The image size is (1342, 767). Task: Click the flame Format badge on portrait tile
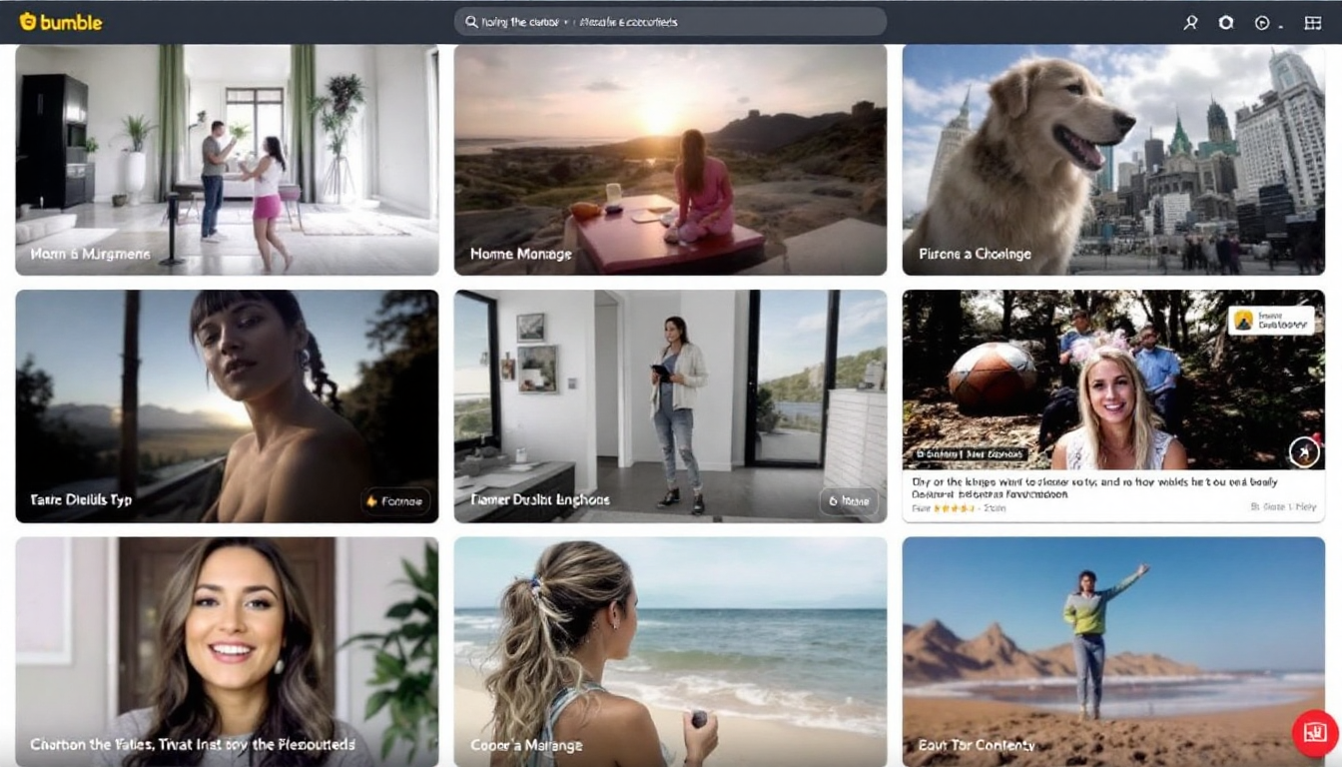[x=396, y=502]
